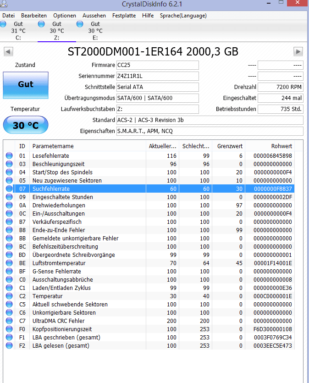Image resolution: width=309 pixels, height=383 pixels.
Task: Click the ID column header
Action: click(22, 146)
